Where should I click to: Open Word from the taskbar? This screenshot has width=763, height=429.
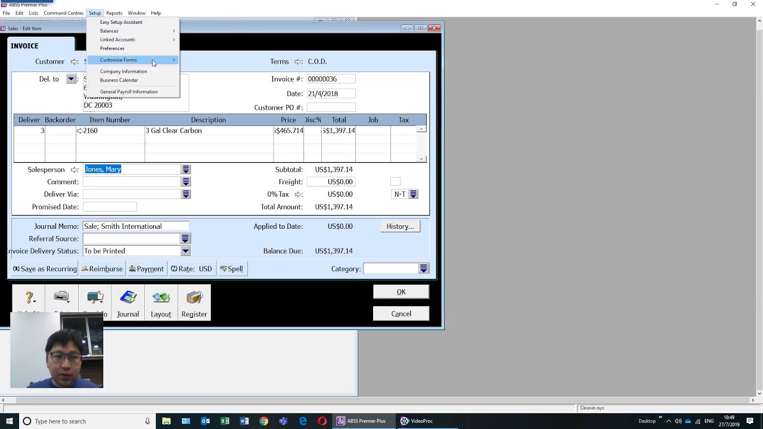[x=244, y=421]
